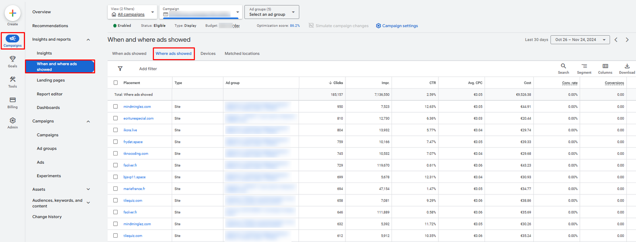Open the Billing card icon

coord(13,100)
